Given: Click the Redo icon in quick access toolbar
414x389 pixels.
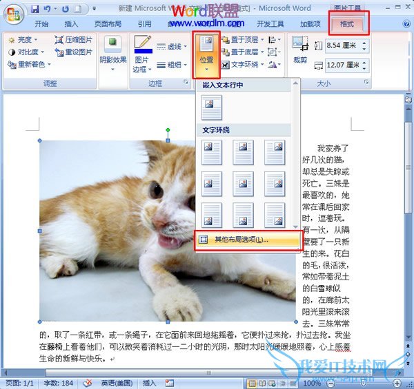Looking at the screenshot, I should [65, 9].
